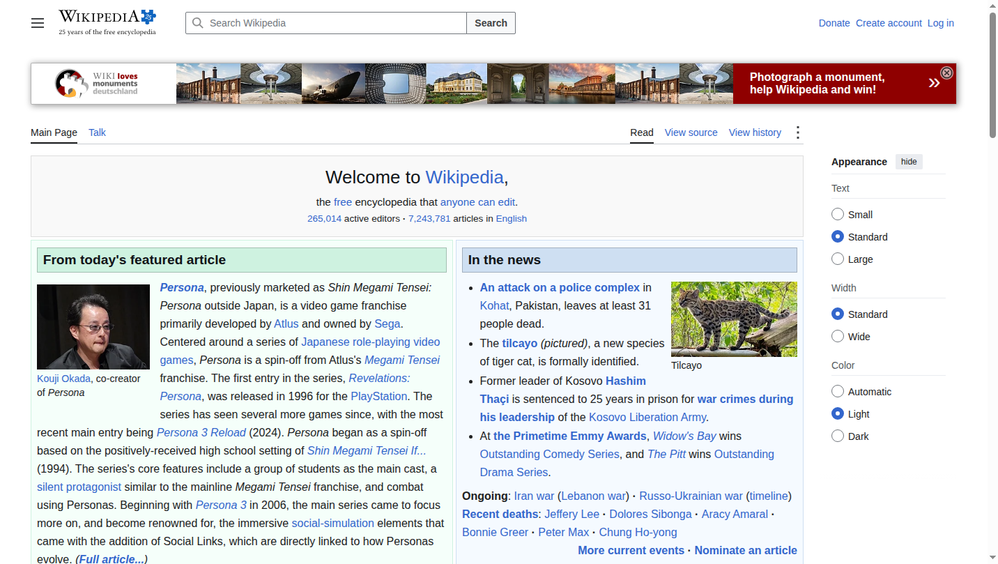Enable the Dark color mode
This screenshot has height=564, width=998.
(x=838, y=436)
